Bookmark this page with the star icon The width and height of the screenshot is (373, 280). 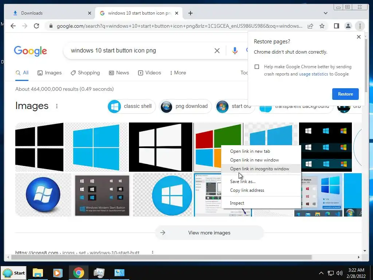322,26
